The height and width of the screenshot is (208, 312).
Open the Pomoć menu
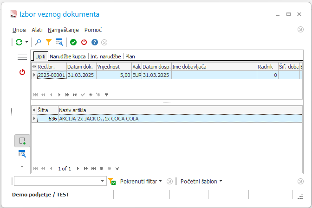coord(93,30)
